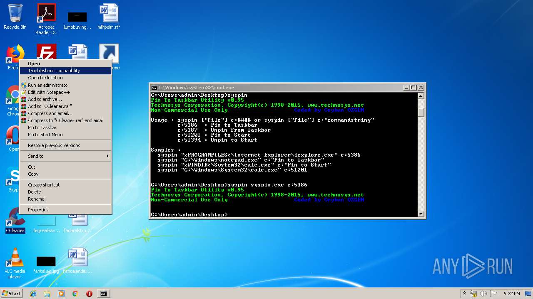
Task: Select the milfpalm.rtf document icon
Action: 109,17
